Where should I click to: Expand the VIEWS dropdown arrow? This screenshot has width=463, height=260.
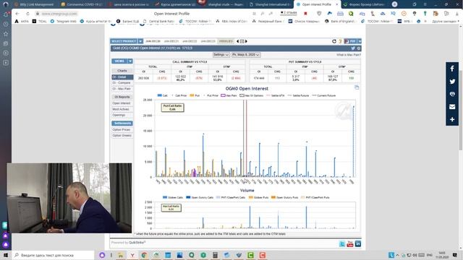(130, 61)
